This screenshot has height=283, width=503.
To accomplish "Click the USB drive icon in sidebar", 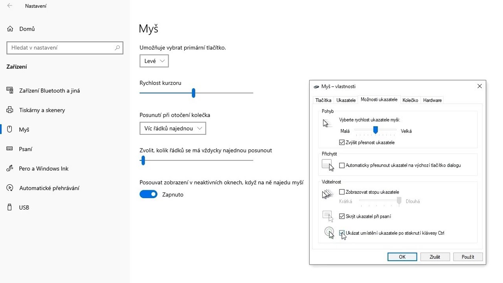I will click(10, 207).
